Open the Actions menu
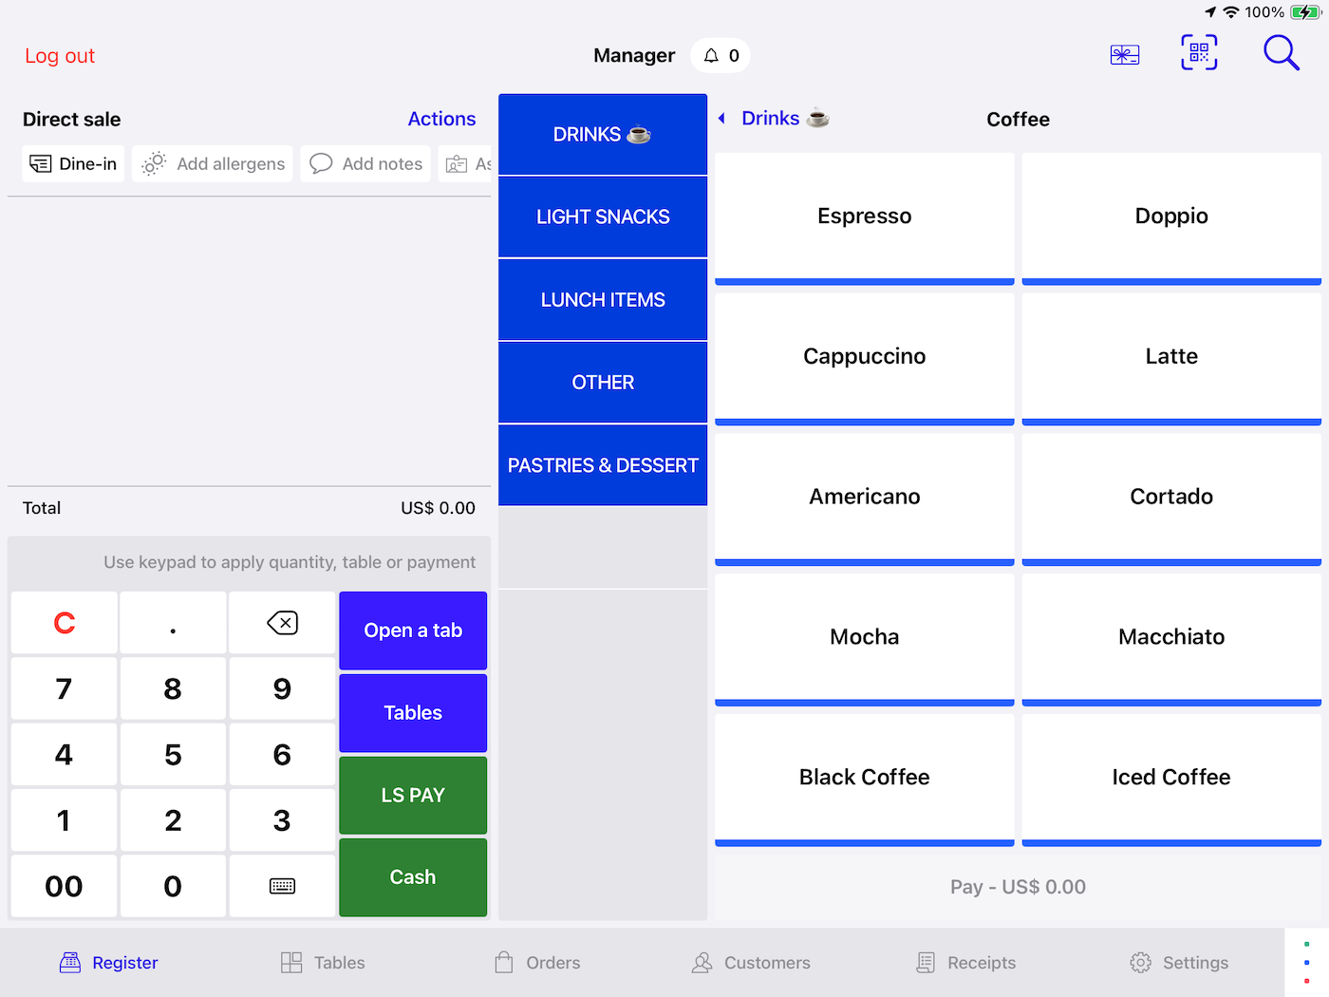1329x997 pixels. [x=441, y=119]
